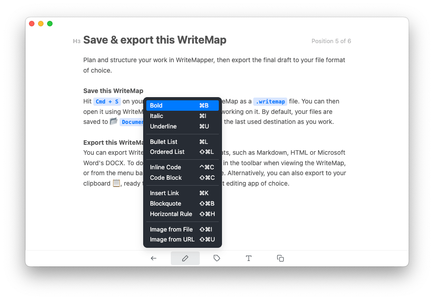Click the H3 heading level indicator
Image resolution: width=434 pixels, height=300 pixels.
[x=77, y=41]
